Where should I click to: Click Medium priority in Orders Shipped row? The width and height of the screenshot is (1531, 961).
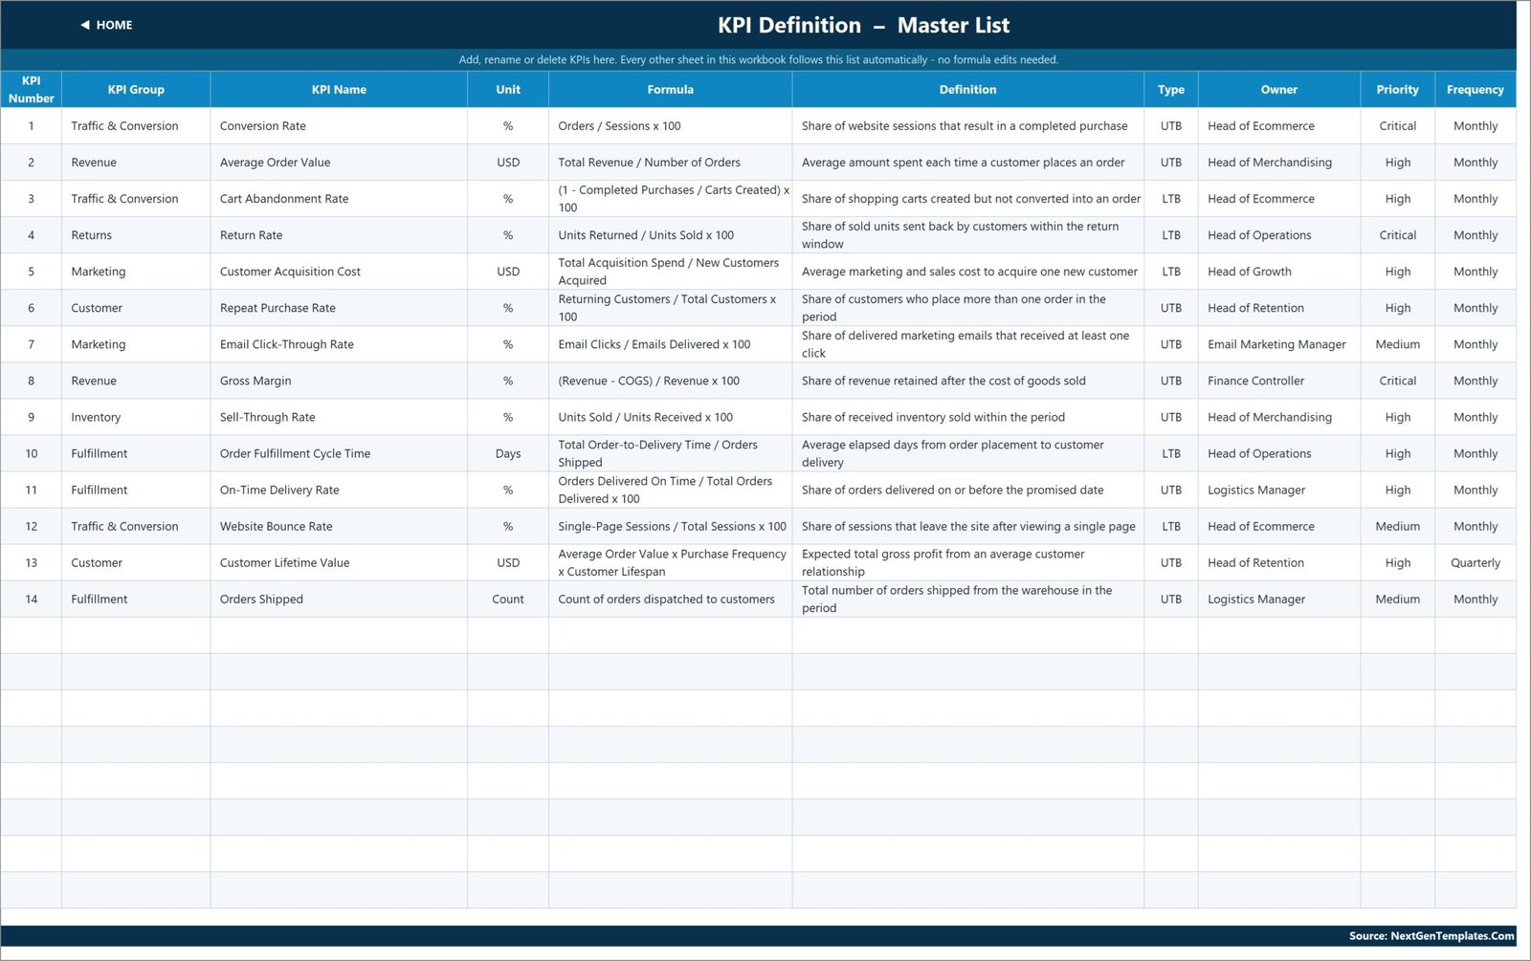pos(1397,599)
